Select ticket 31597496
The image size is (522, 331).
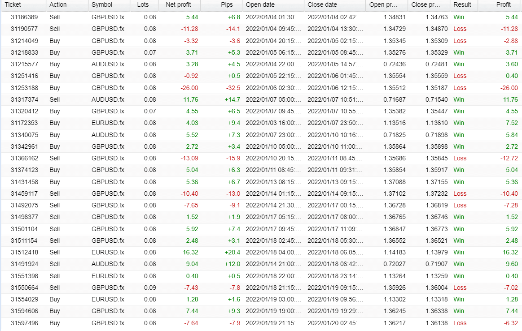[x=24, y=323]
